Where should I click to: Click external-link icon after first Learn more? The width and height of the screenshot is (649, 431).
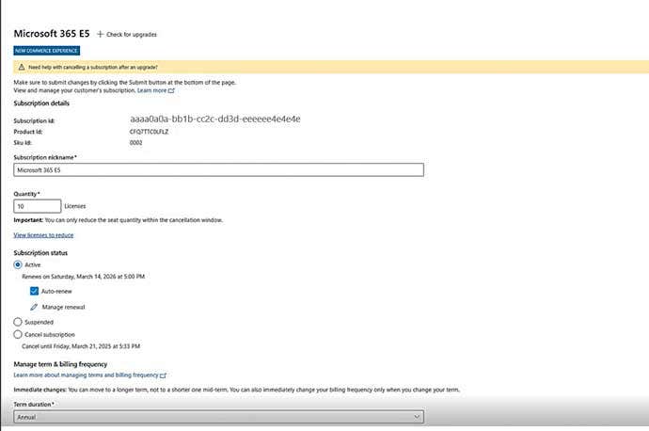[172, 90]
